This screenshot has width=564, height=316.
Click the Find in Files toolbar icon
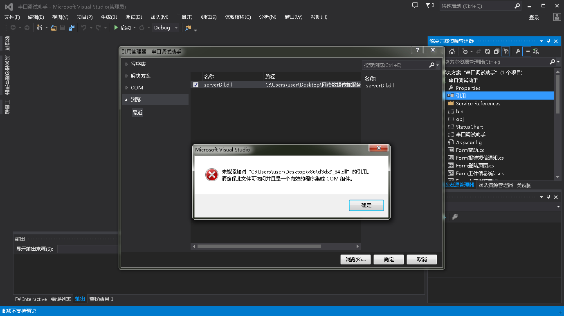tap(188, 28)
